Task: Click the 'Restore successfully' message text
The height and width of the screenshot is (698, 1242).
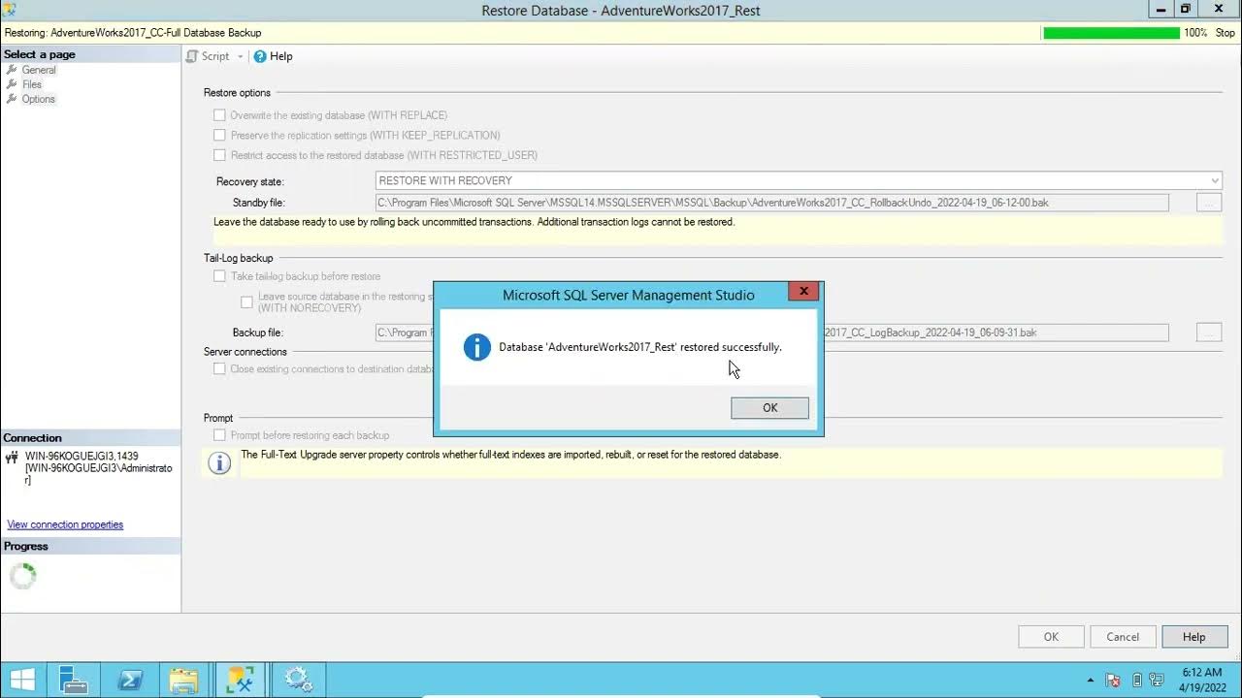Action: click(640, 347)
